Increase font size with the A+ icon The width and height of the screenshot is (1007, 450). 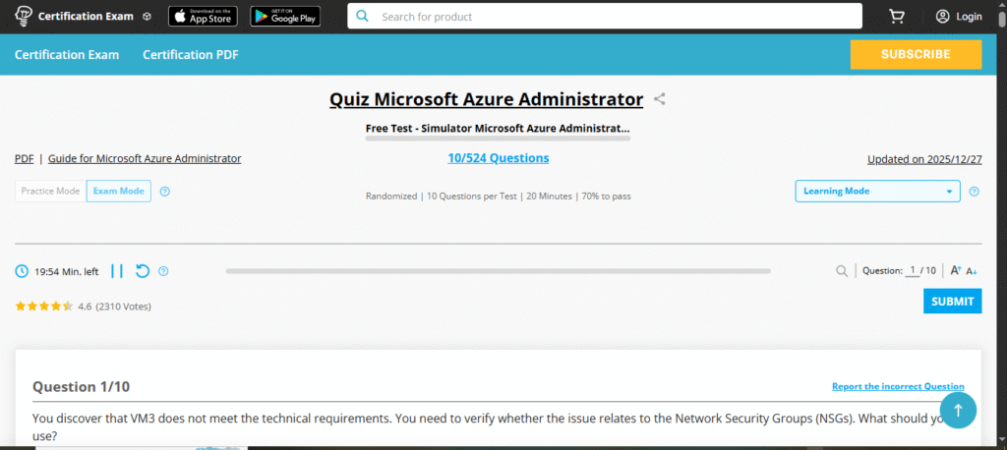coord(955,271)
